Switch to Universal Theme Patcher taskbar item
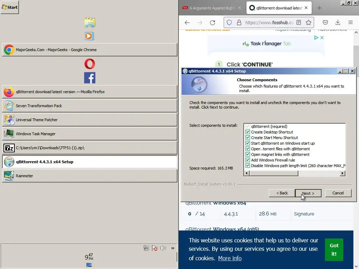Image resolution: width=359 pixels, height=269 pixels. tap(89, 120)
